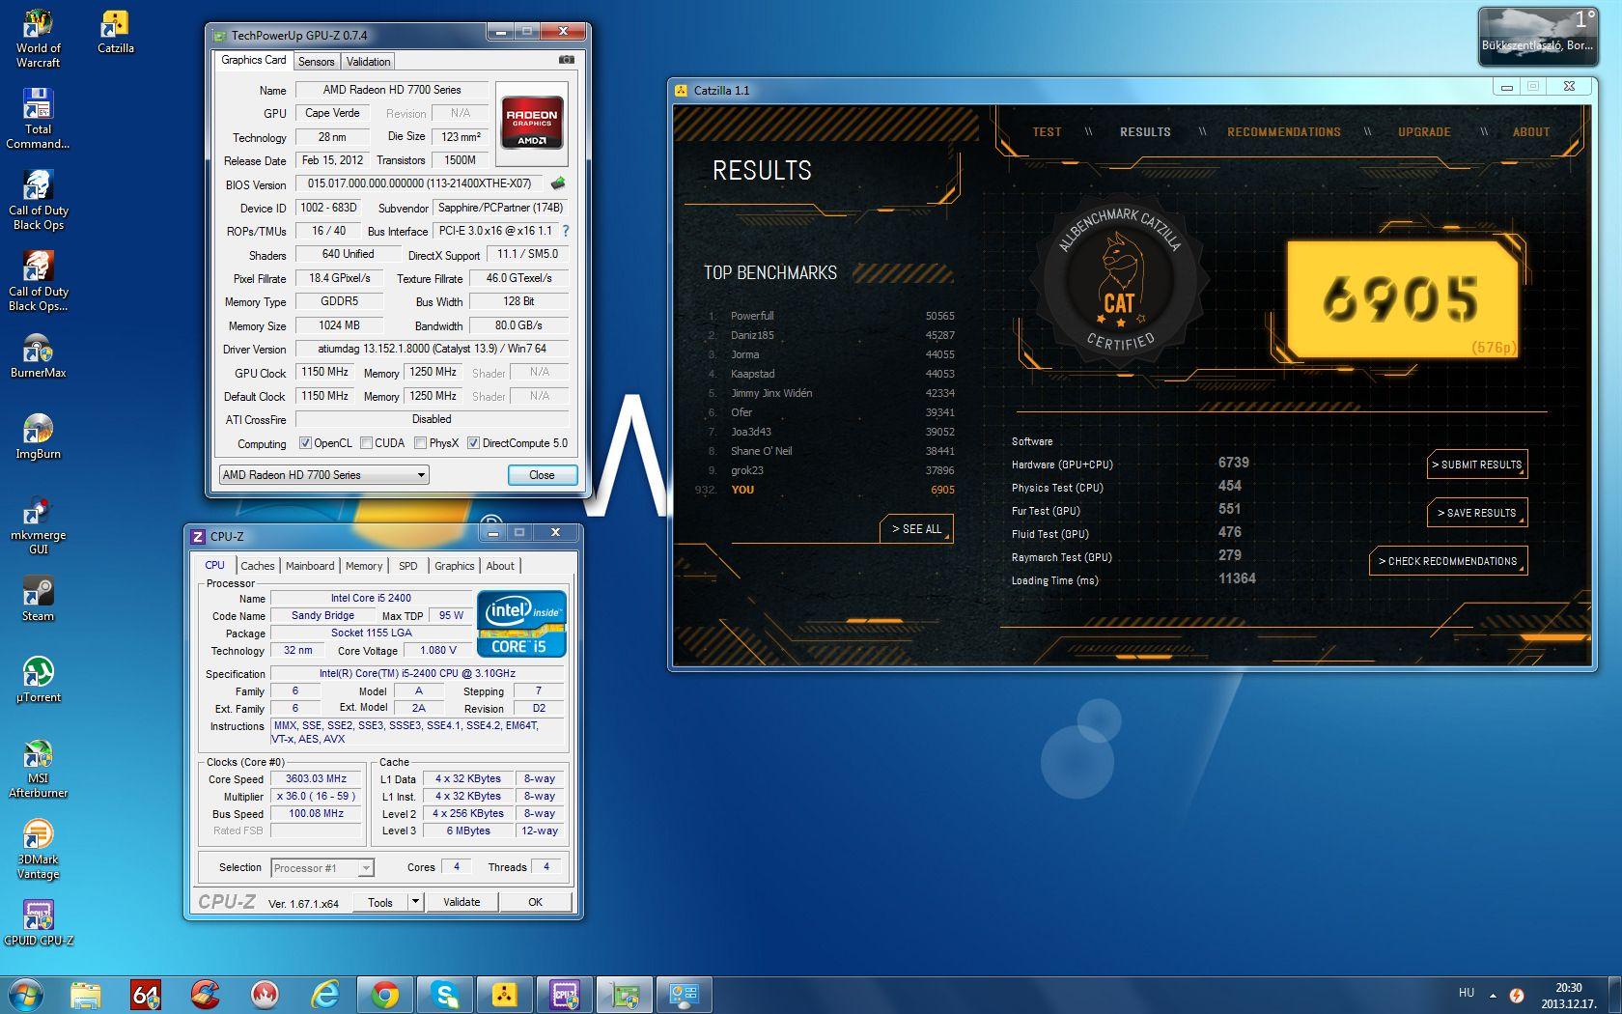Go to UPGRADE section in Catzilla

[x=1424, y=132]
